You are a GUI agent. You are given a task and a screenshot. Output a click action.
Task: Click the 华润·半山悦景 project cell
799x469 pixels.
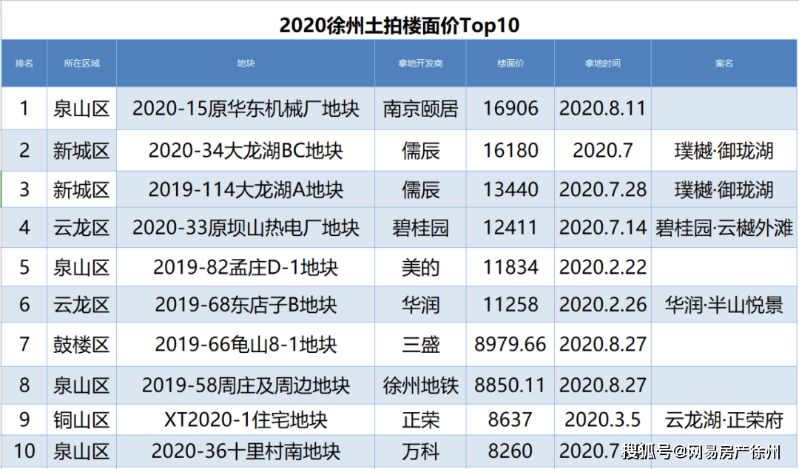(x=724, y=305)
